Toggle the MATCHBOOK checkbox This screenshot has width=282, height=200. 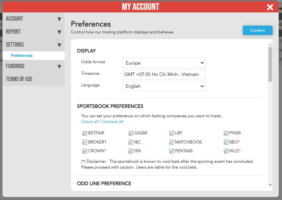tap(172, 142)
